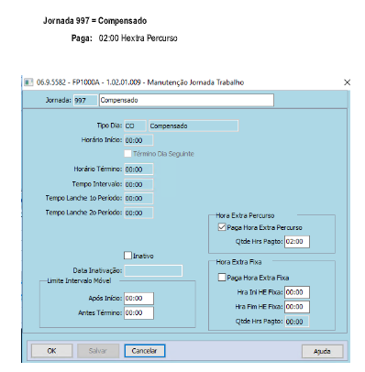Focus the Antes Término time field

click(138, 313)
